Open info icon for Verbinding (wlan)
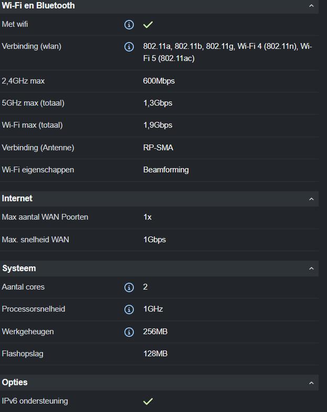The height and width of the screenshot is (412, 327). click(x=129, y=47)
